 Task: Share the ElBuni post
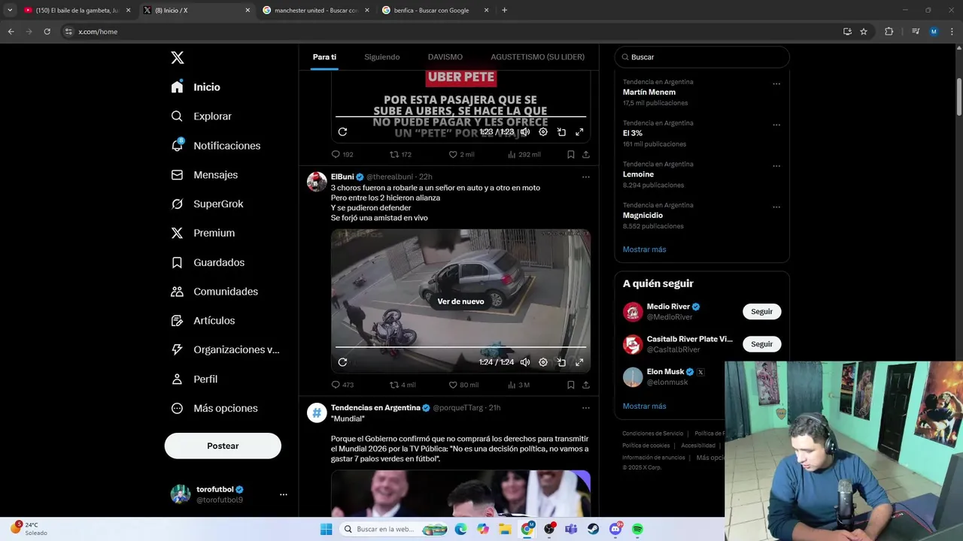(585, 385)
